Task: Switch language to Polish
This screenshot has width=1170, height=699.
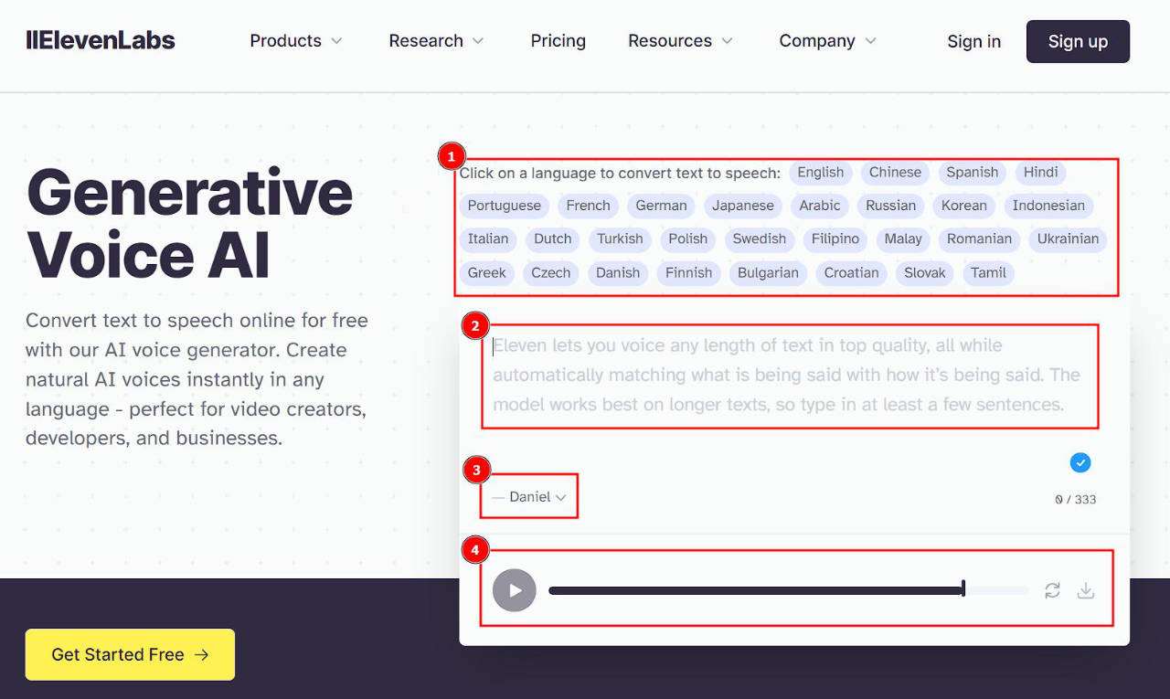Action: (x=688, y=239)
